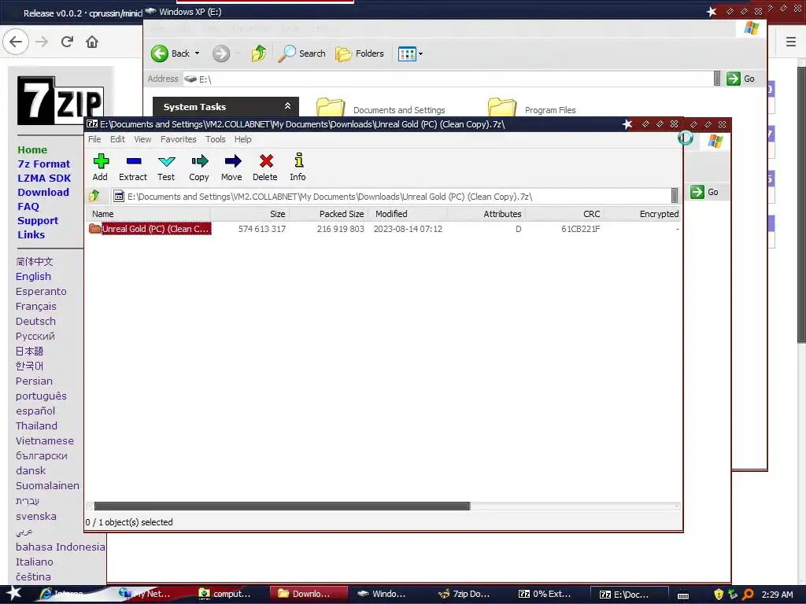Click the Move icon in 7-Zip toolbar

click(232, 161)
